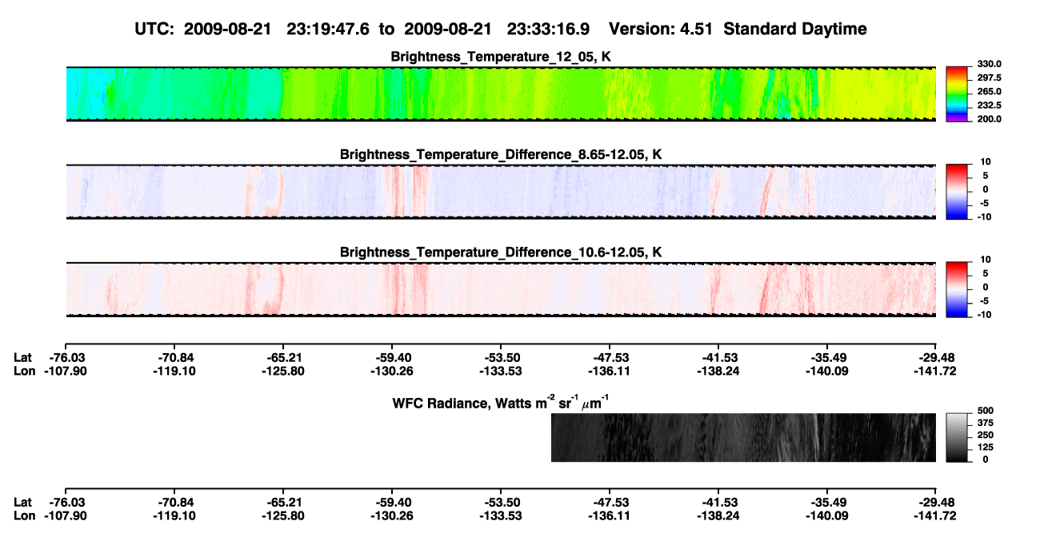Click longitude -138.24 on the upper axis
This screenshot has height=533, width=1040.
point(718,371)
